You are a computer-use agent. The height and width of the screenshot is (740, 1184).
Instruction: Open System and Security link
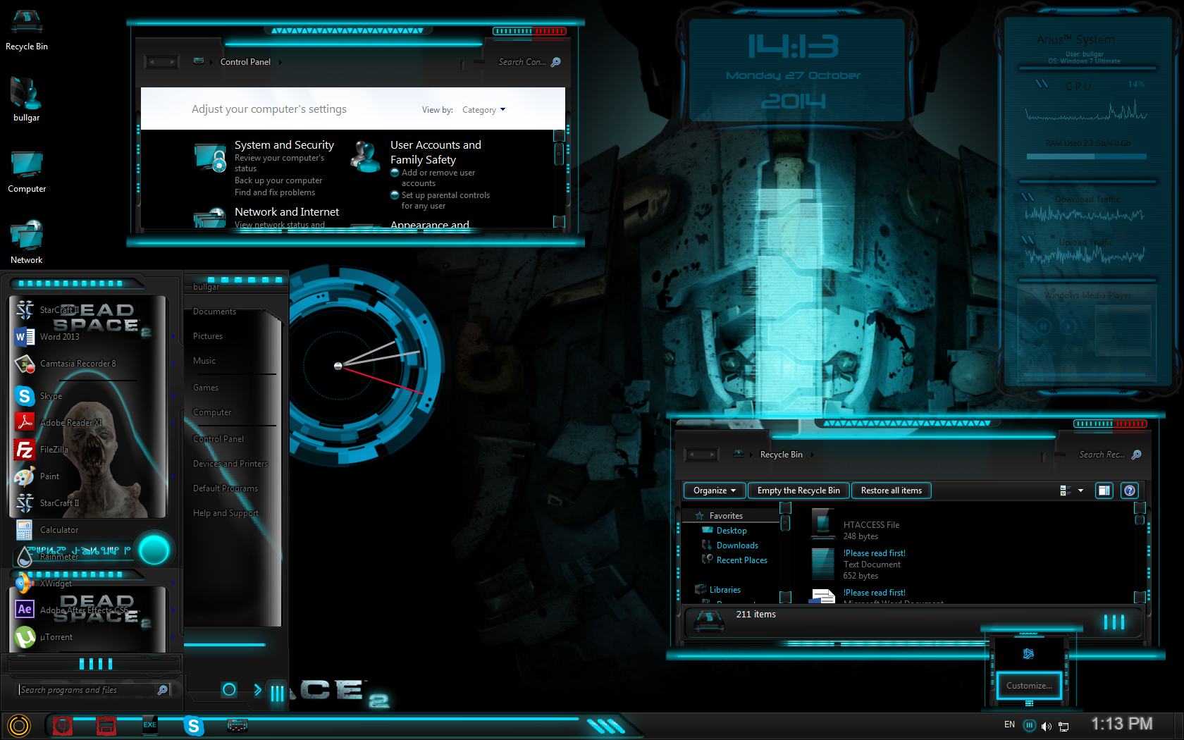click(x=284, y=145)
